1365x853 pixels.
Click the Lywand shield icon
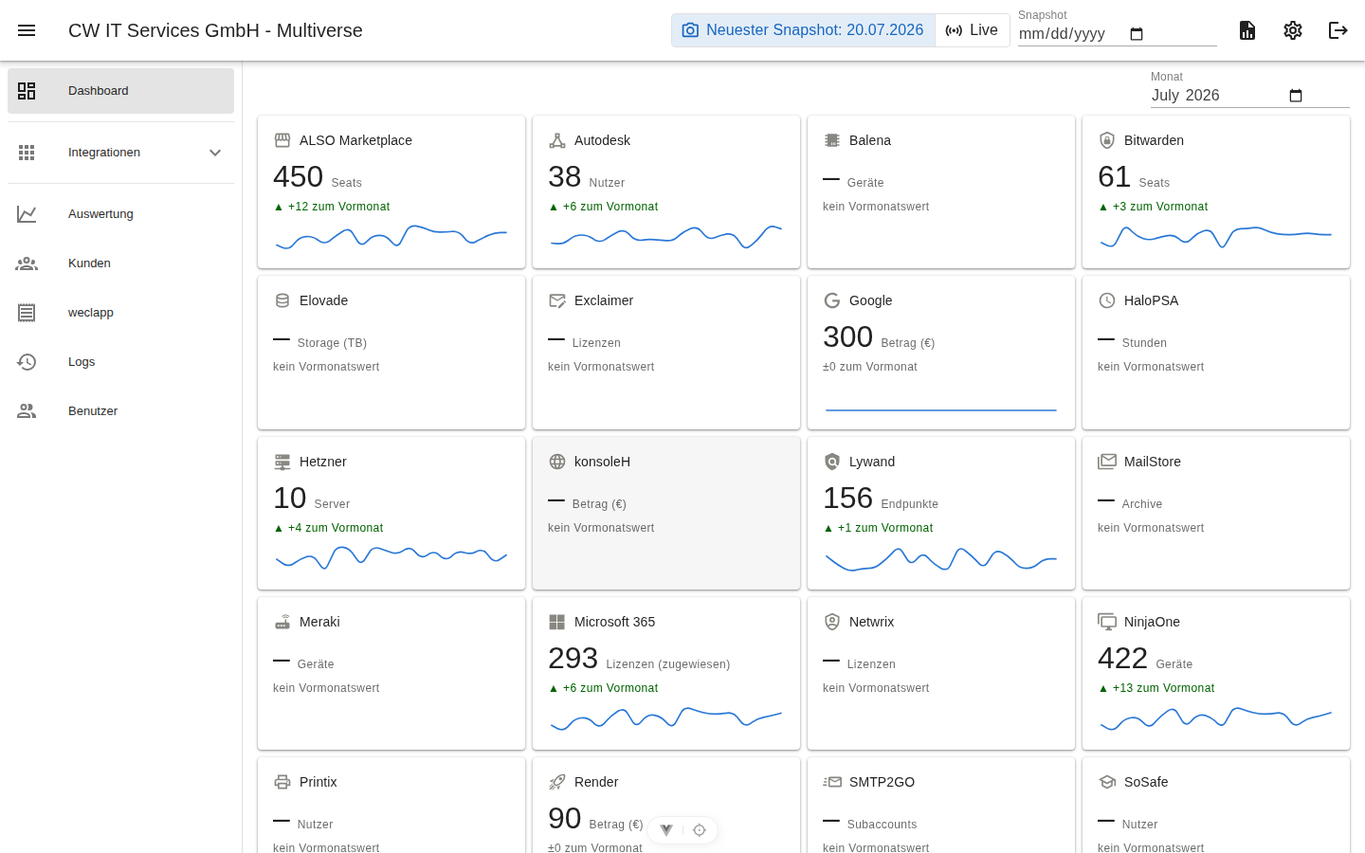point(832,462)
